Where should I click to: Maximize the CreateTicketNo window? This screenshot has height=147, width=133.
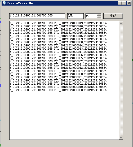124,3
